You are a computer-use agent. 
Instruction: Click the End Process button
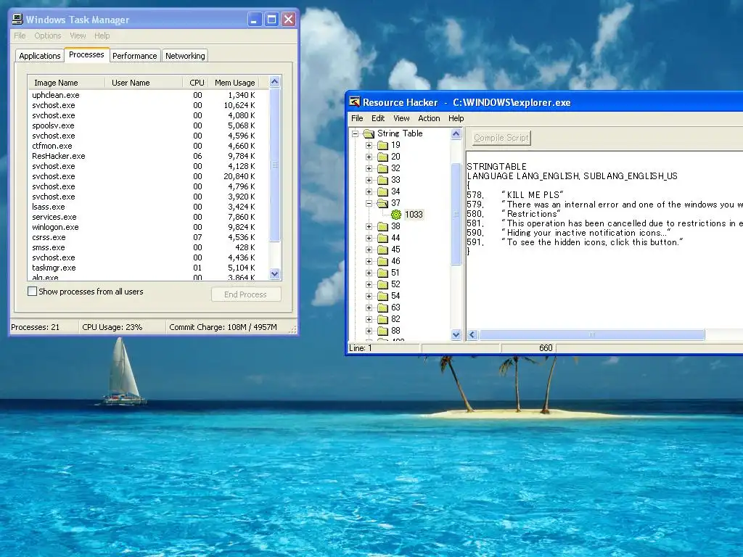[246, 294]
